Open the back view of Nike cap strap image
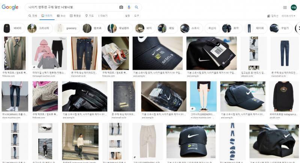 point(274,141)
